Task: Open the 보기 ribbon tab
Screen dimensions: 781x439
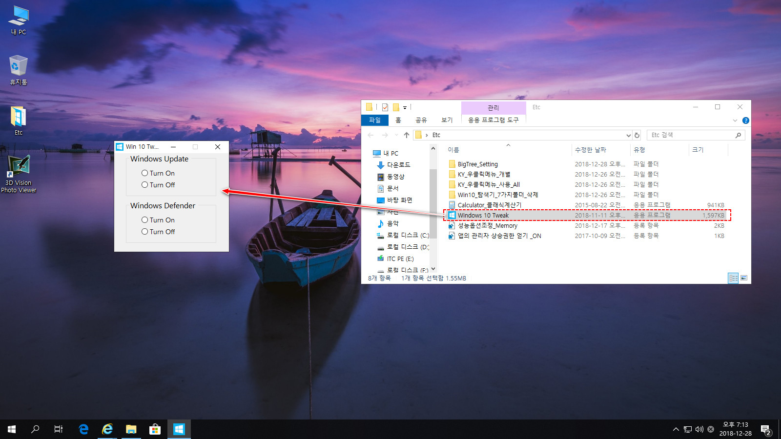Action: 447,120
